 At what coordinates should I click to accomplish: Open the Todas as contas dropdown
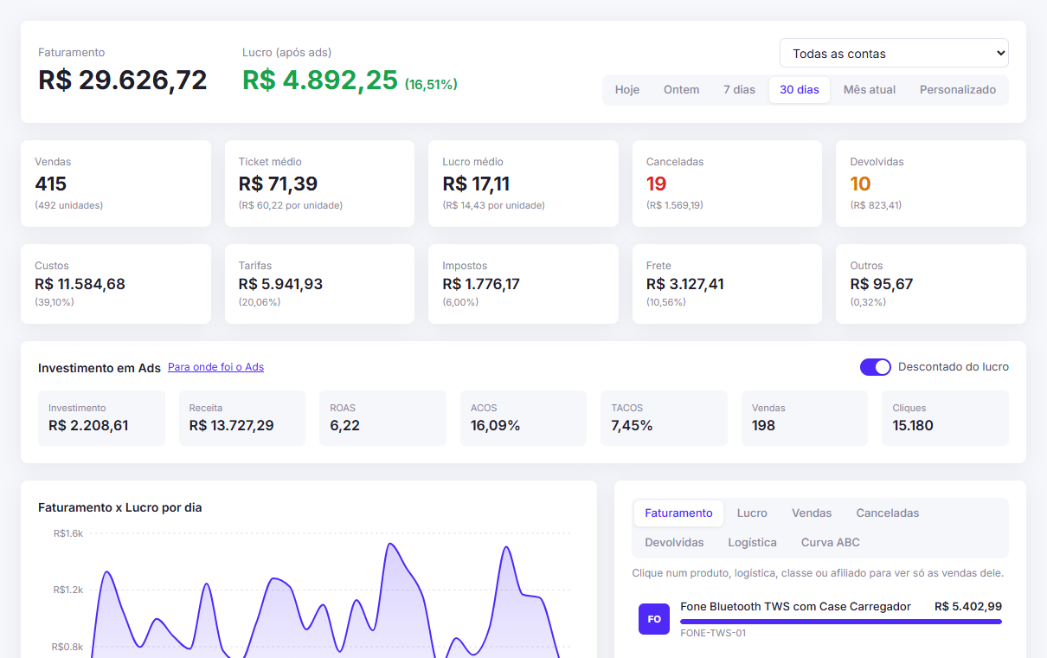(894, 53)
